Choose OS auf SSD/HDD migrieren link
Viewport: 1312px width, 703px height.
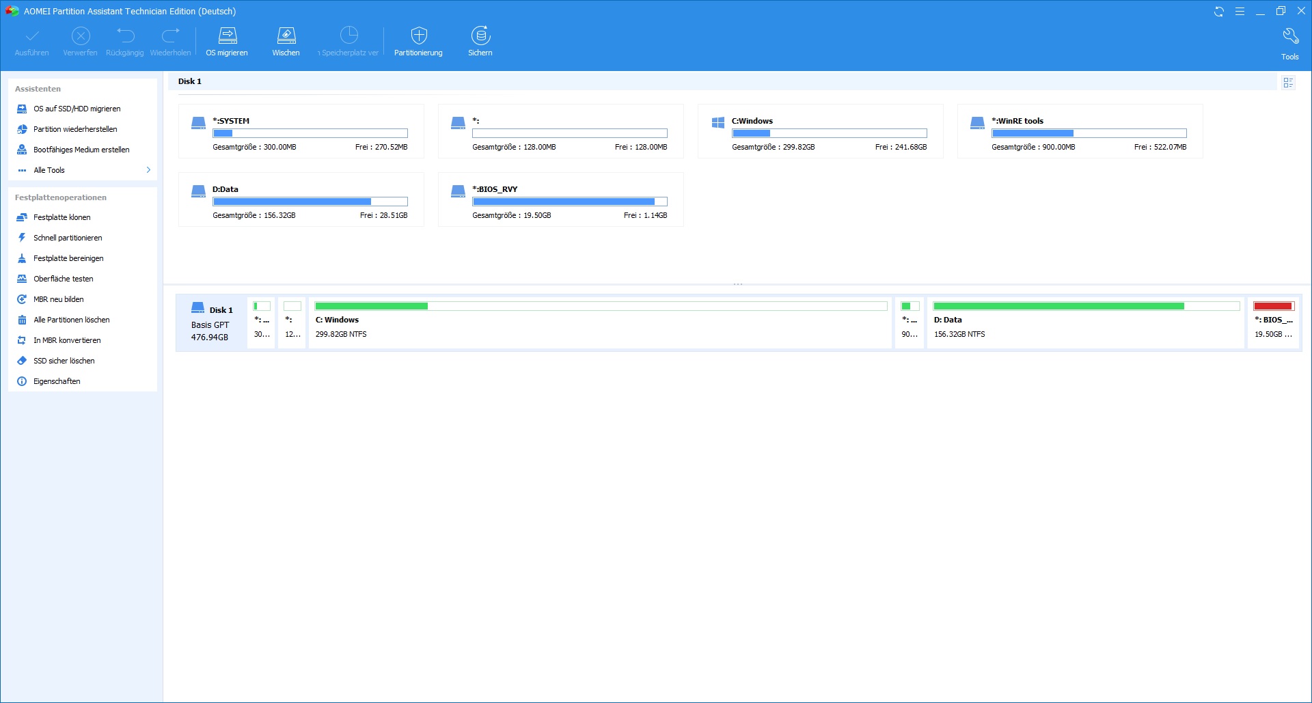point(77,109)
